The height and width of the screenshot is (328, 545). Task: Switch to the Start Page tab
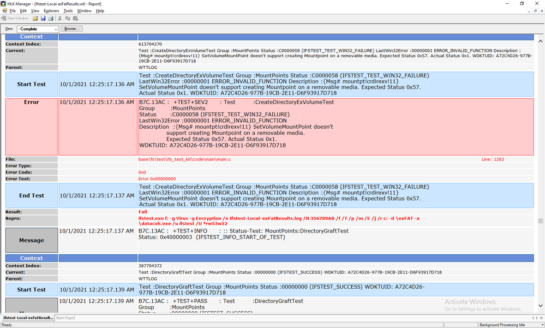[65, 318]
